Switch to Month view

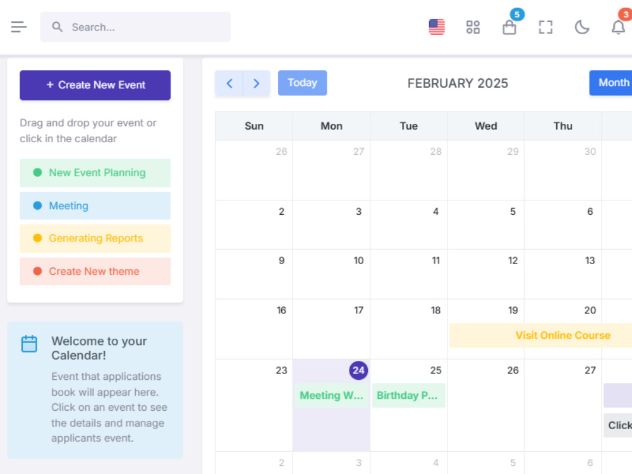coord(611,83)
